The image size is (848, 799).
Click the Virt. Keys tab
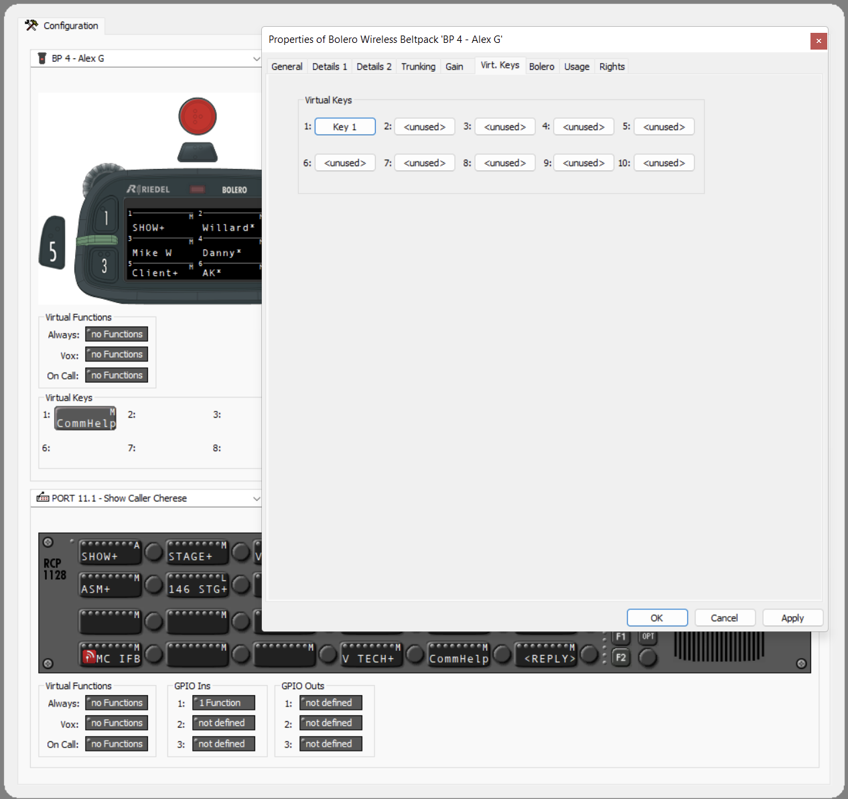tap(500, 65)
